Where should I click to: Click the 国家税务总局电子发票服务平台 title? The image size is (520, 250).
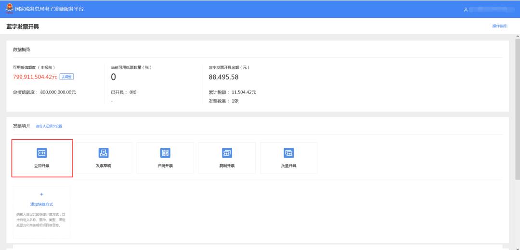click(50, 9)
